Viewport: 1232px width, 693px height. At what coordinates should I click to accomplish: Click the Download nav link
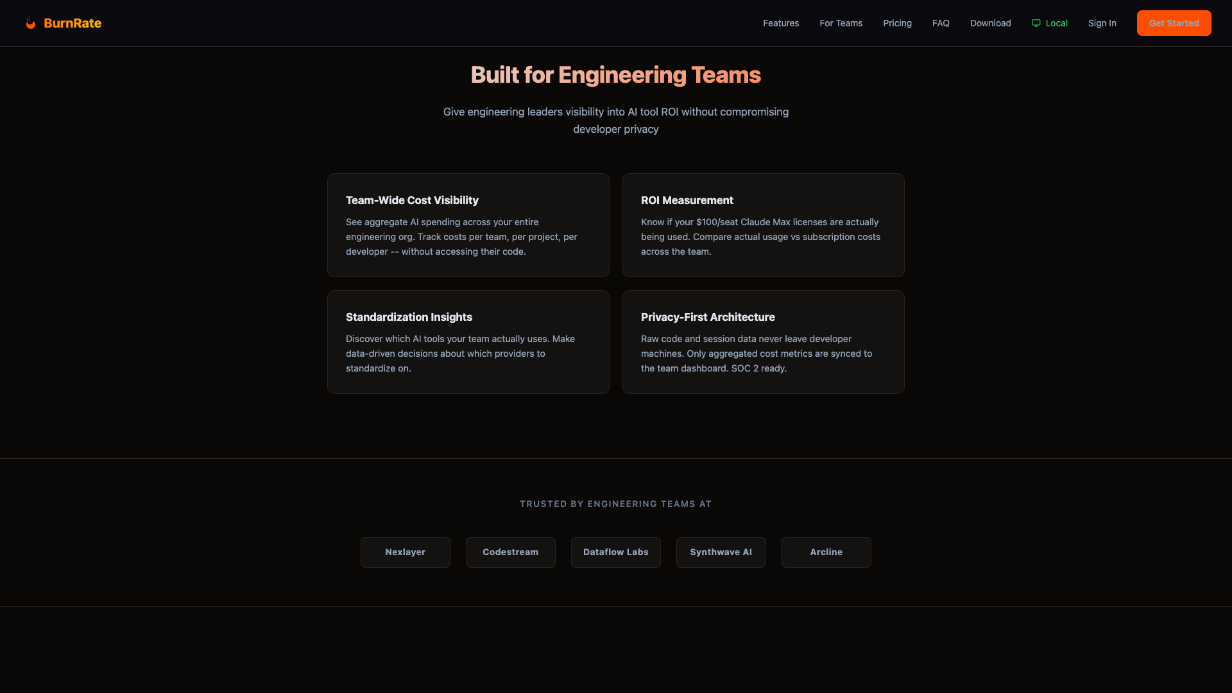pyautogui.click(x=990, y=23)
